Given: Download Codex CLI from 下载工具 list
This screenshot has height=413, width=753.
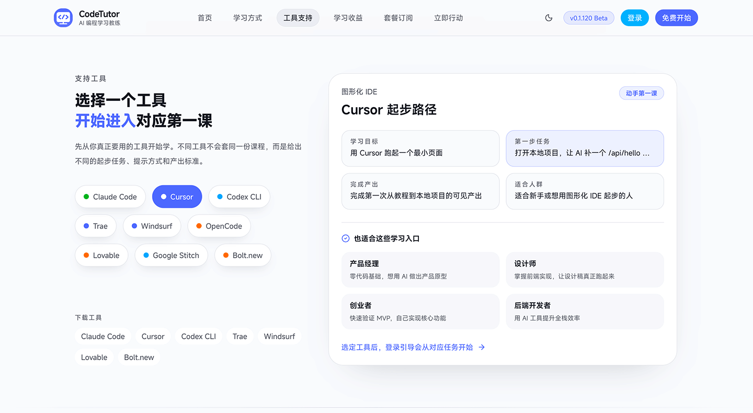Looking at the screenshot, I should (199, 336).
